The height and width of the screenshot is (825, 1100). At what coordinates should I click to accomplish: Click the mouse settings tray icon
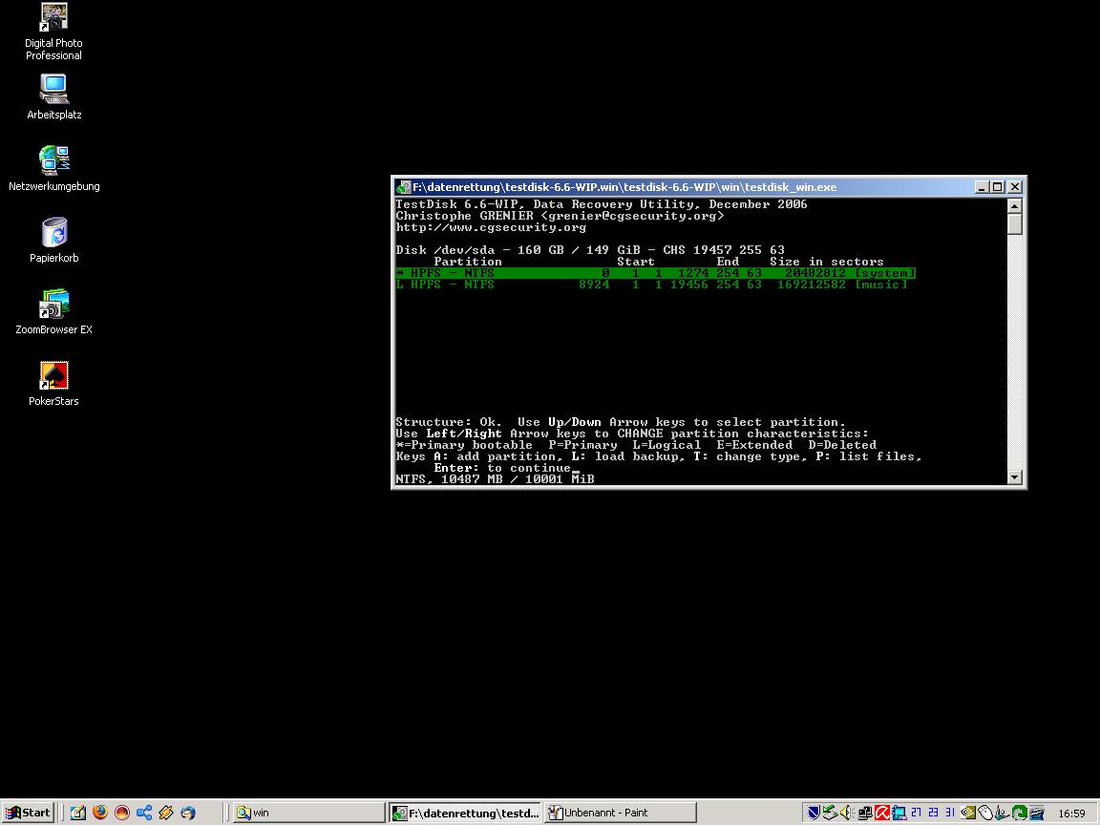985,813
